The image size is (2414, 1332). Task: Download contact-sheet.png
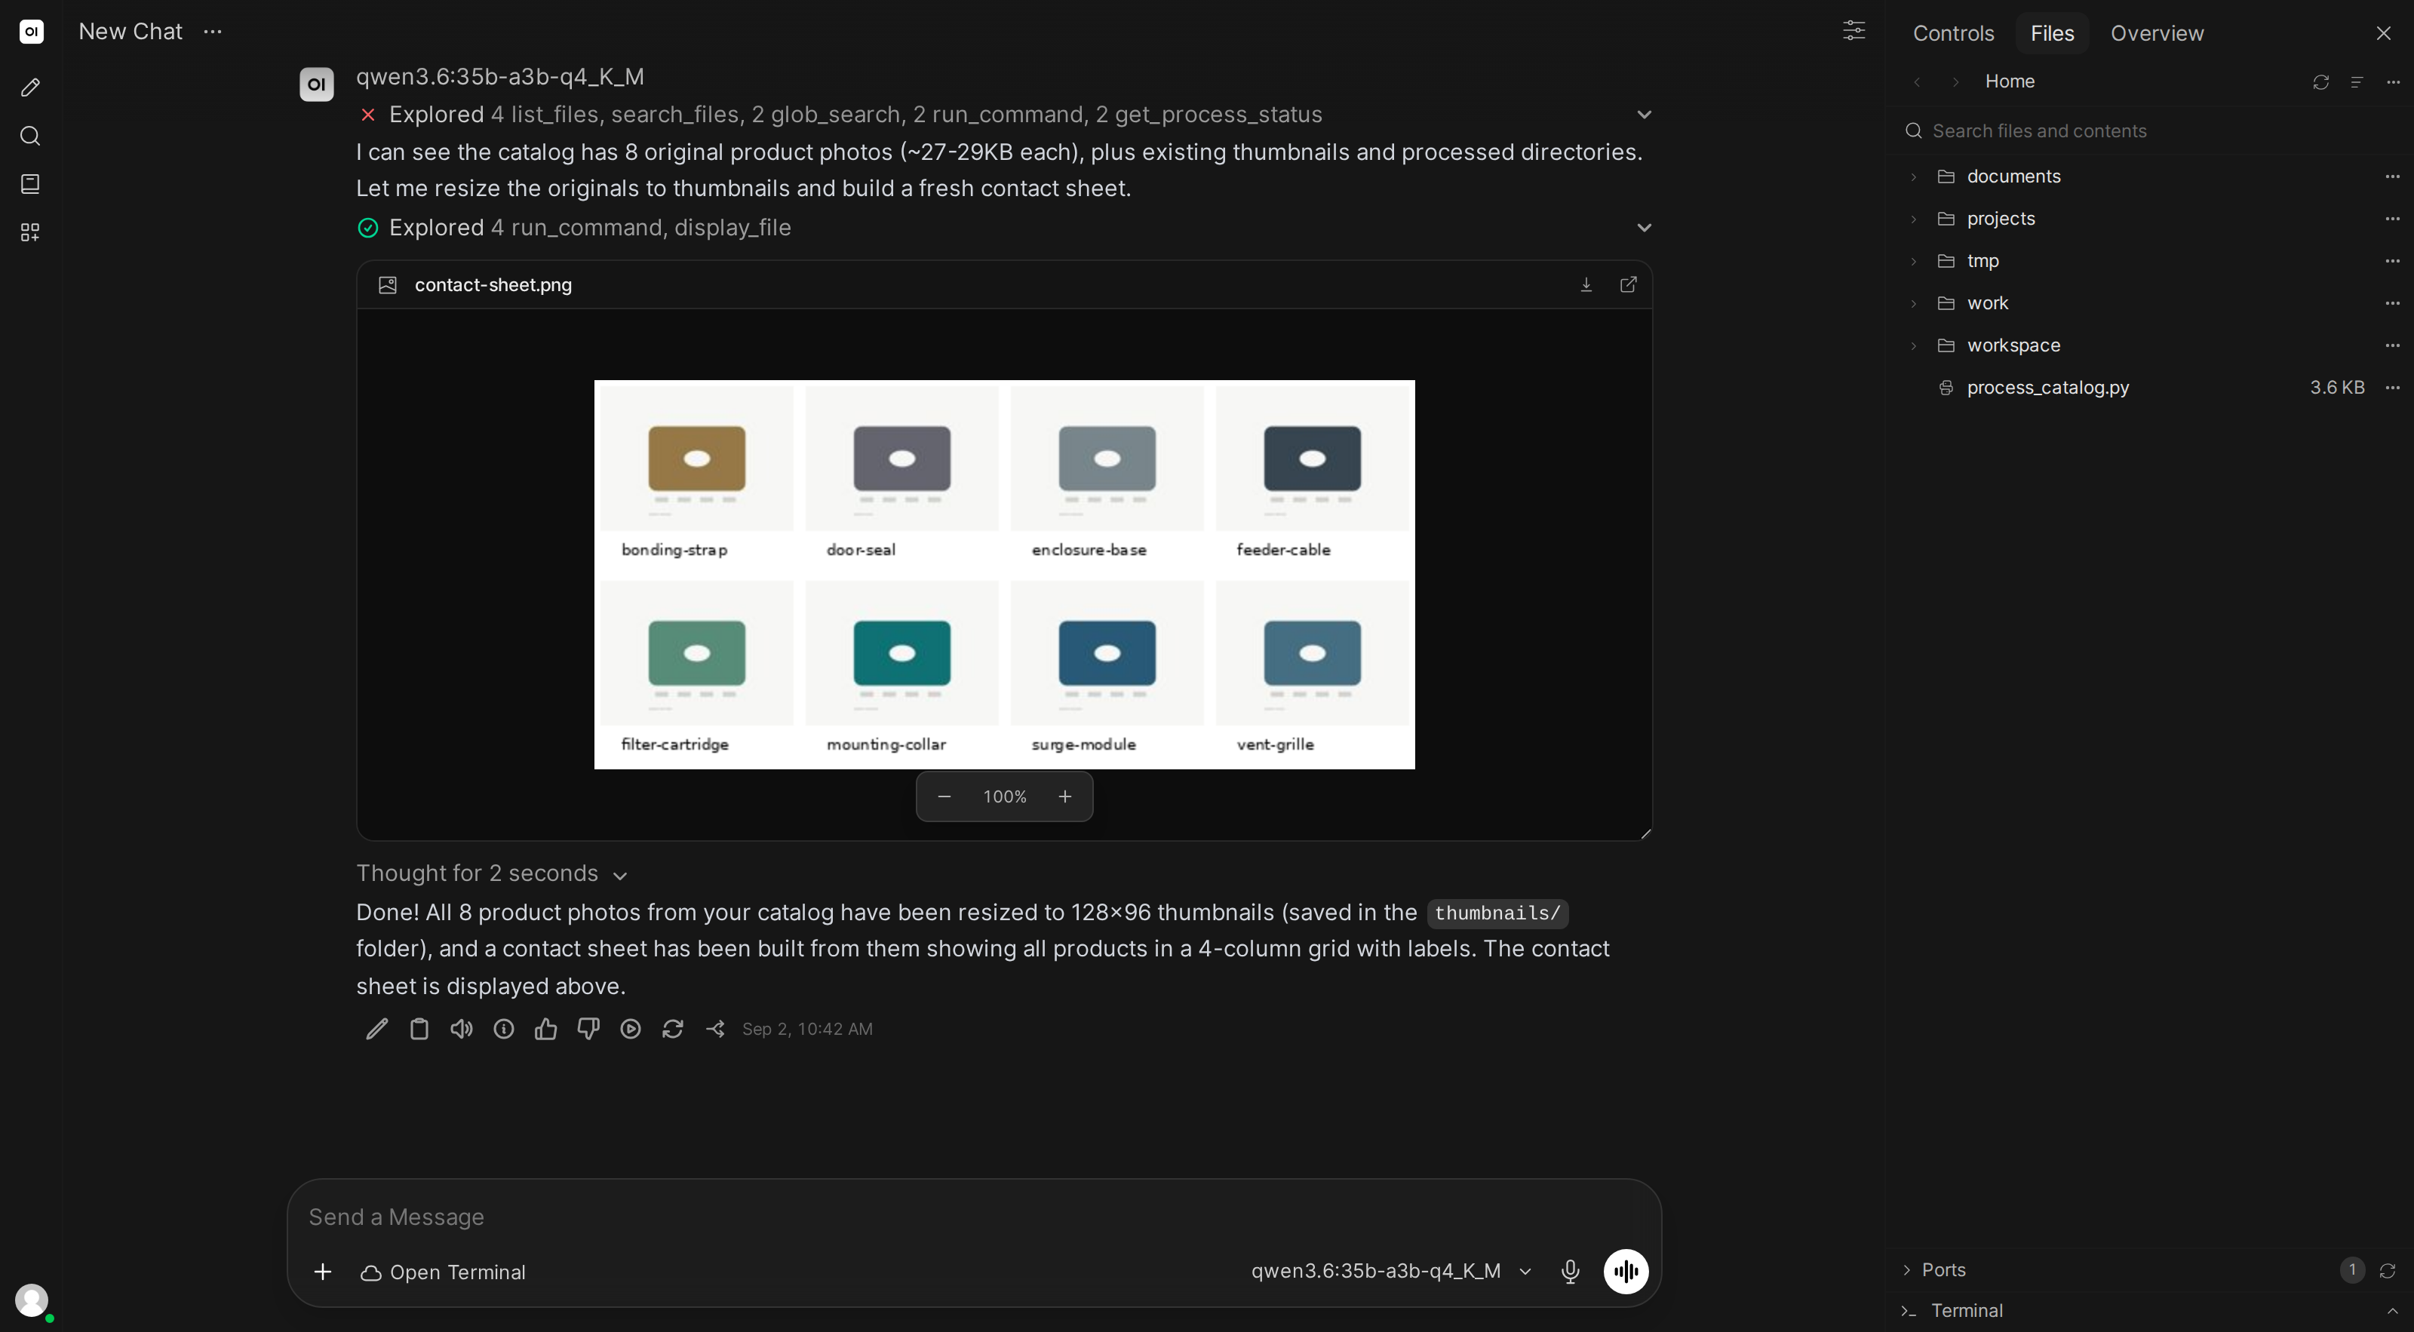click(x=1586, y=285)
